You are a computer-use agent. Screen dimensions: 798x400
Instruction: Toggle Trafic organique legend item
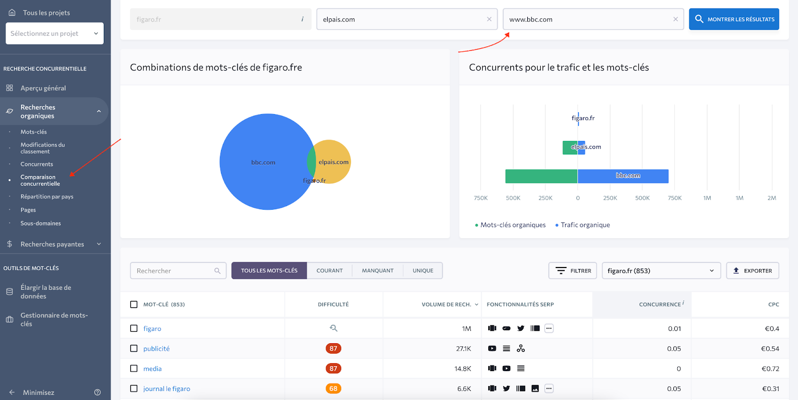point(583,225)
